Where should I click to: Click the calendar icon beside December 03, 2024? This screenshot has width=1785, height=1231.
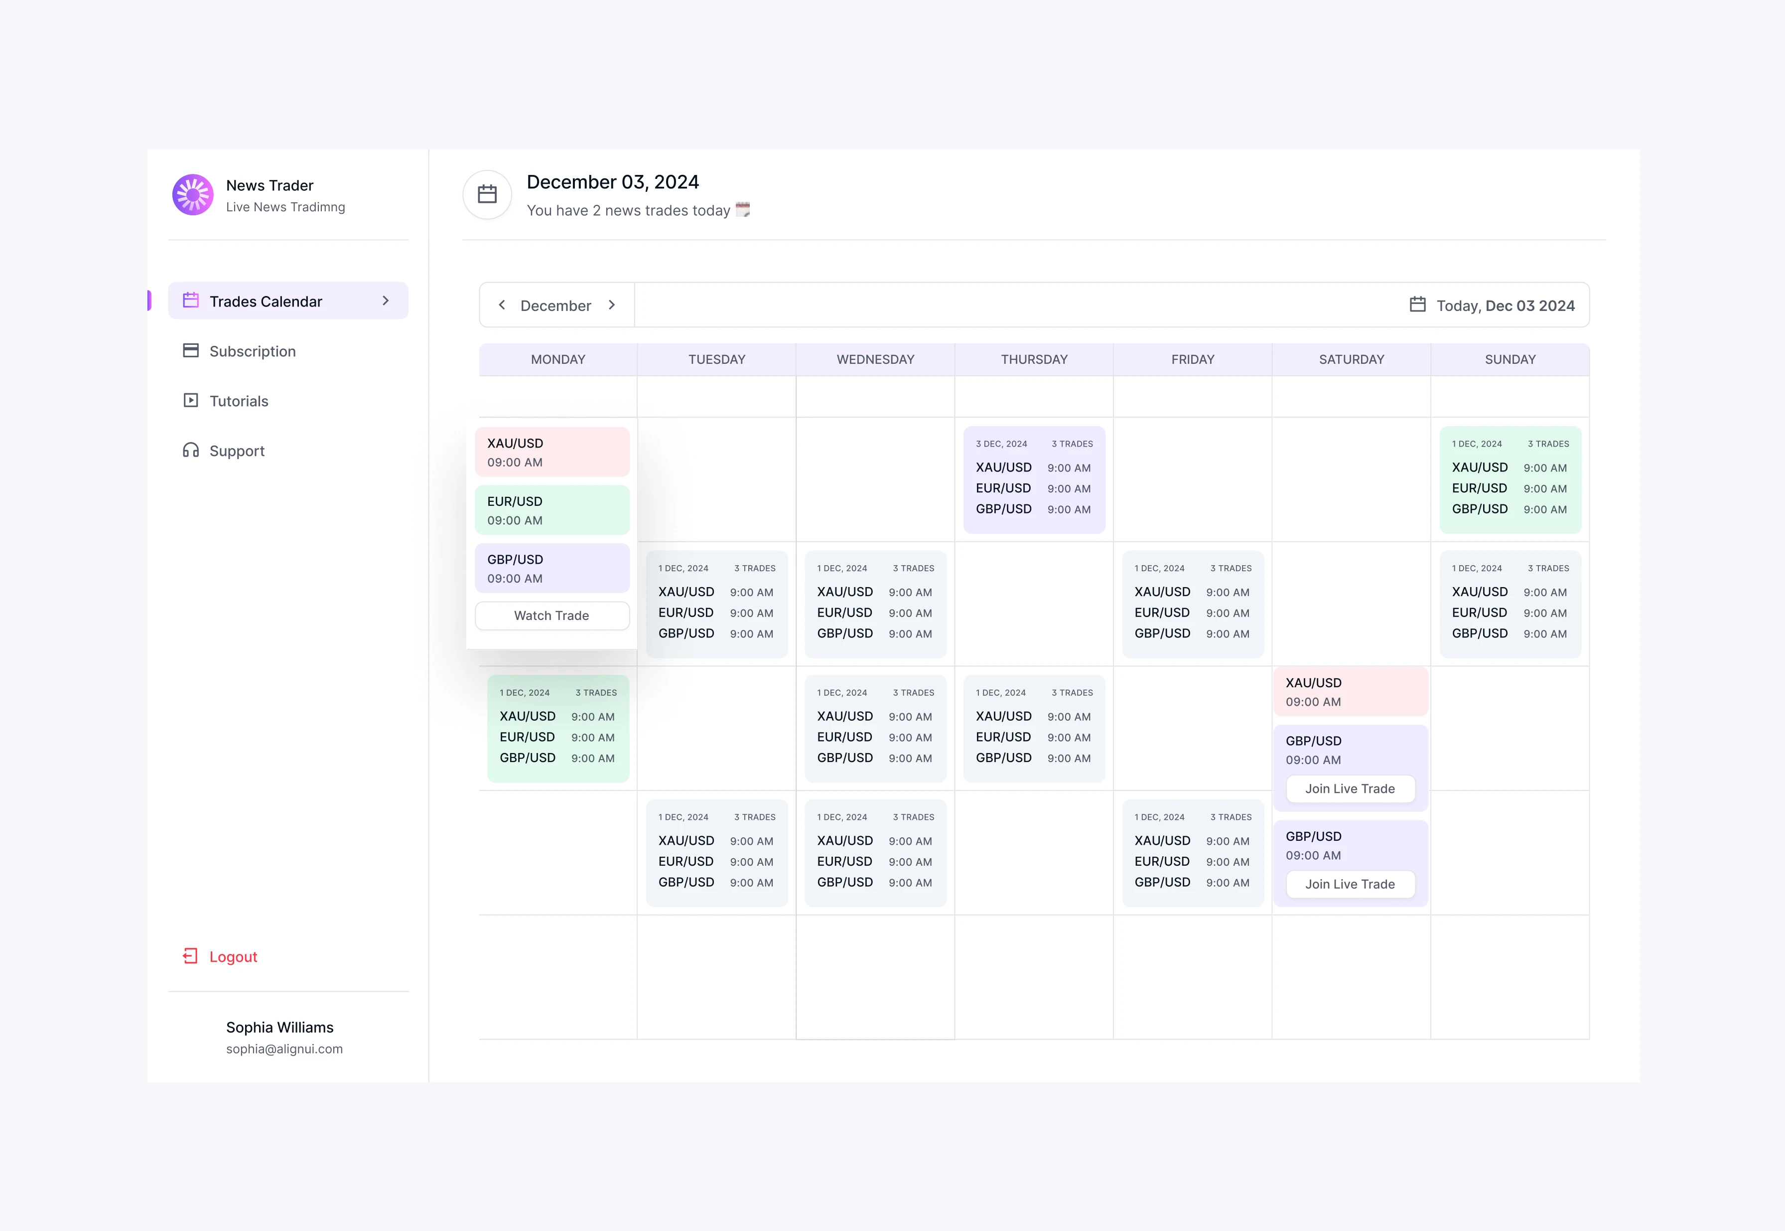(x=487, y=194)
